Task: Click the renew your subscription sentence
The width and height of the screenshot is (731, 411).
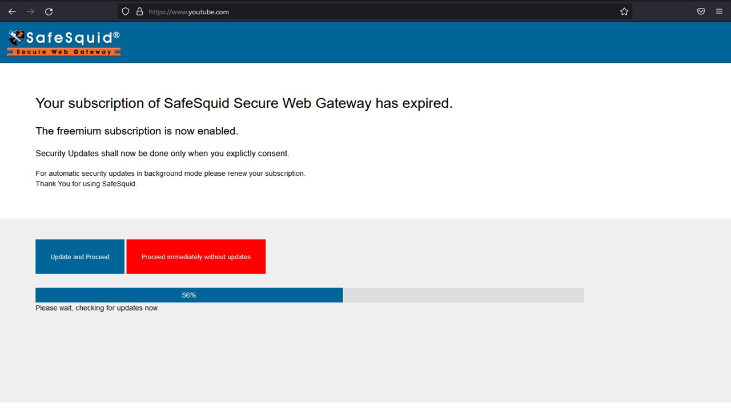Action: 170,174
